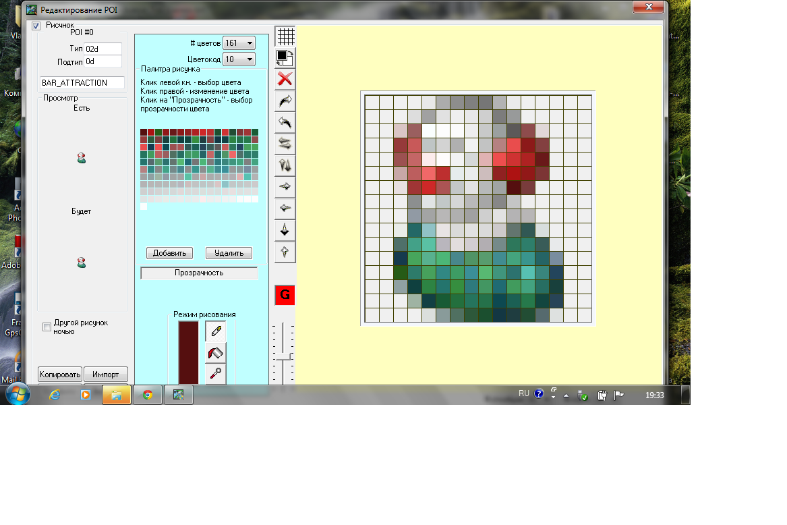Click the solid black down arrow icon
Viewport: 787px width, 525px height.
tap(285, 230)
